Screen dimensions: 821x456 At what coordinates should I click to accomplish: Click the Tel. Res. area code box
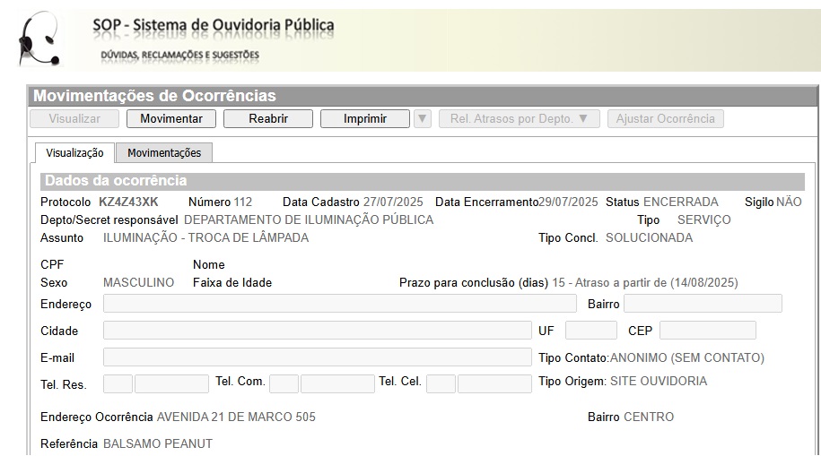[x=118, y=383]
